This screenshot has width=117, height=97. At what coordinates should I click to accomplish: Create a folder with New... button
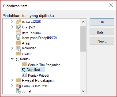[x=102, y=41]
